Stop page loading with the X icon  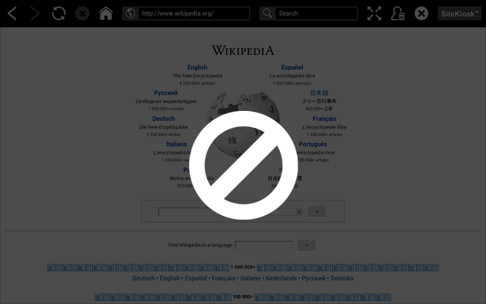pos(83,14)
